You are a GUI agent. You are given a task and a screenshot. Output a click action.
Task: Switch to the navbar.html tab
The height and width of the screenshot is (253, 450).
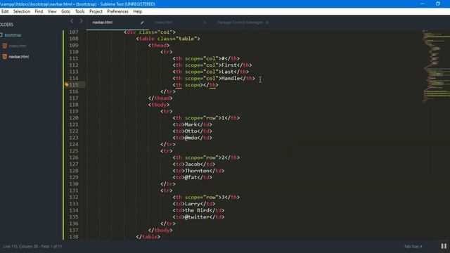coord(103,22)
